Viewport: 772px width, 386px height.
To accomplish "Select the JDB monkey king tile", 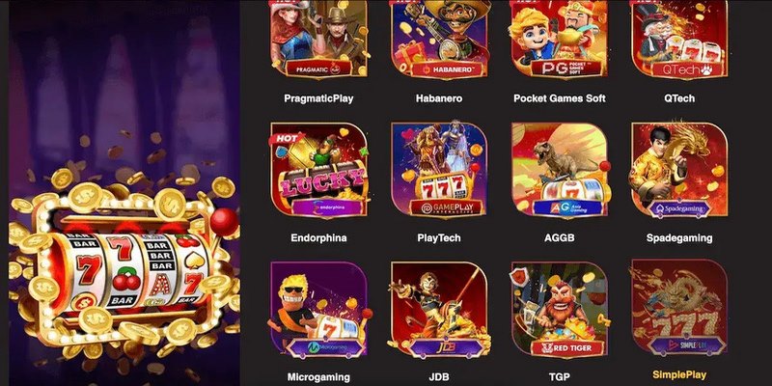I will coord(439,310).
